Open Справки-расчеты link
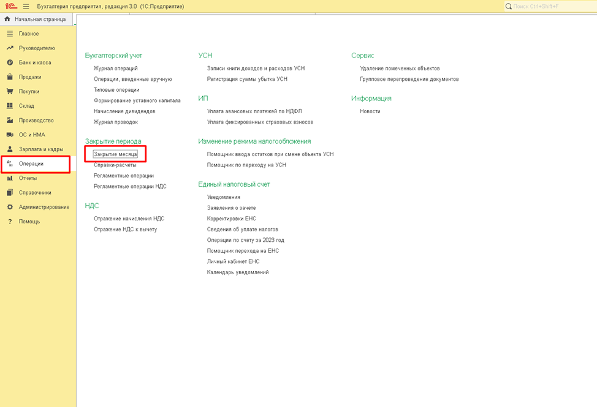 pyautogui.click(x=115, y=165)
